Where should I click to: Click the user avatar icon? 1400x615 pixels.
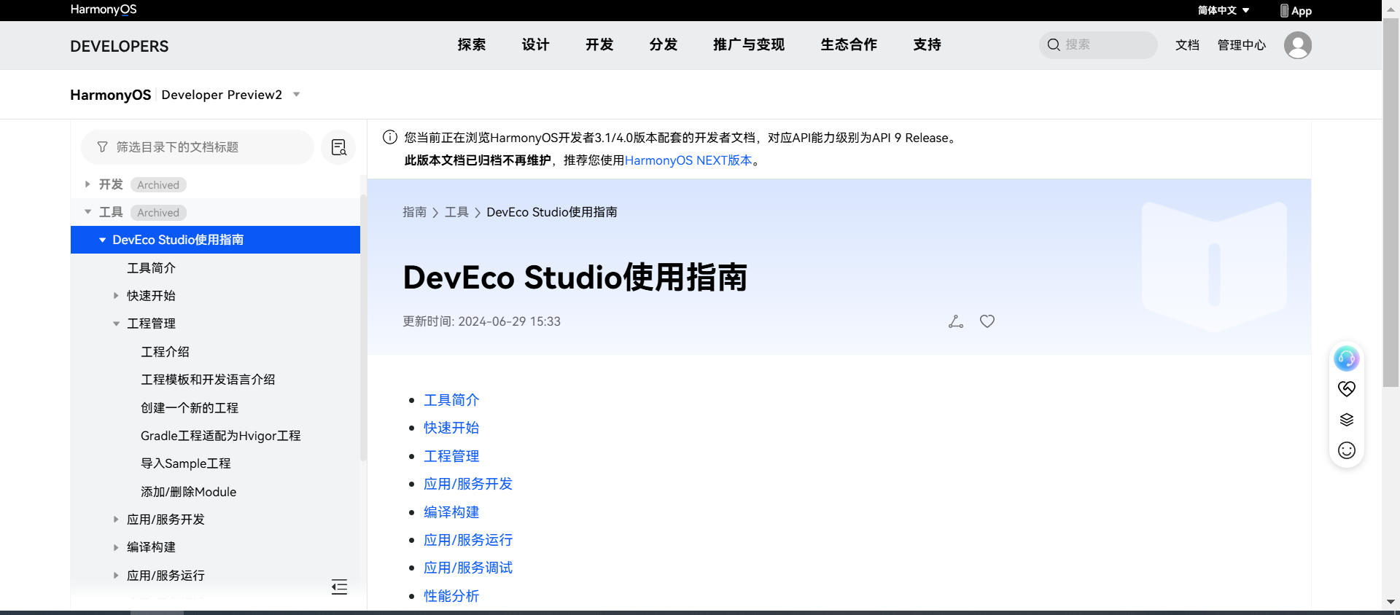[1297, 45]
